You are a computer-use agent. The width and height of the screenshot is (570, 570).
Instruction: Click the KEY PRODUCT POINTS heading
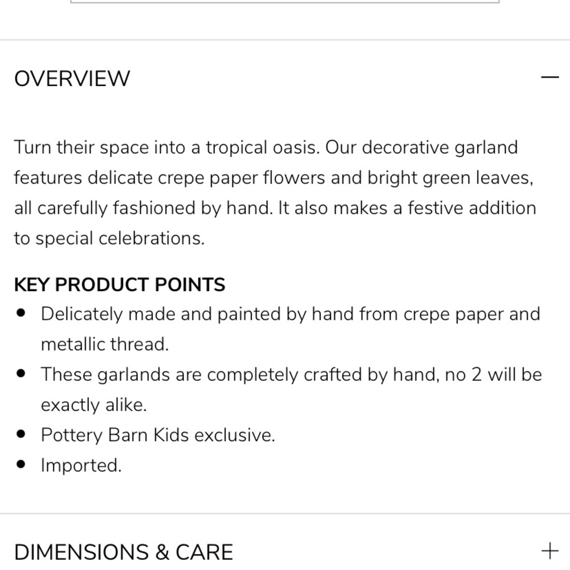pyautogui.click(x=120, y=284)
